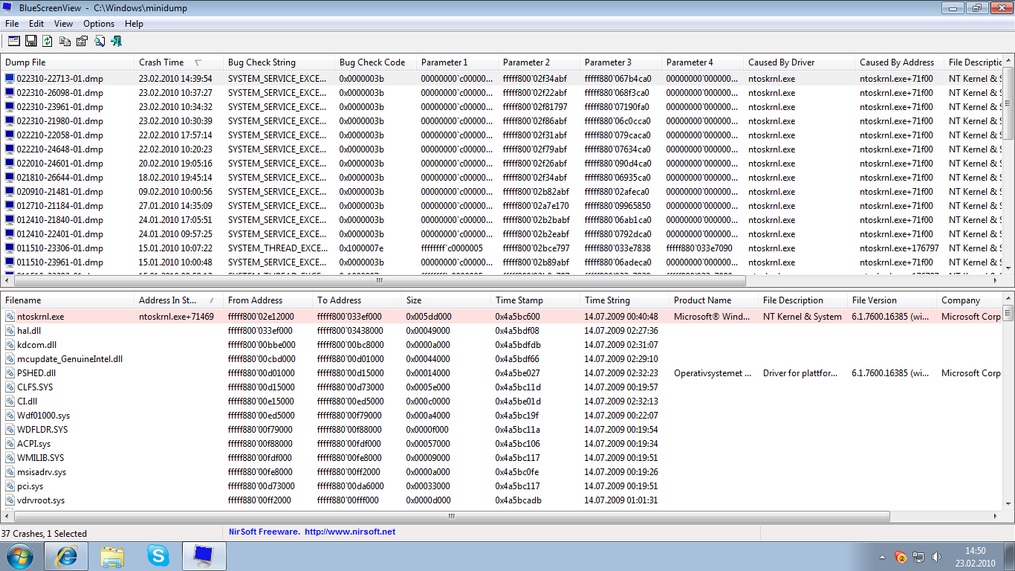Image resolution: width=1015 pixels, height=571 pixels.
Task: Select row 022310-23961-01.dmp
Action: 502,106
